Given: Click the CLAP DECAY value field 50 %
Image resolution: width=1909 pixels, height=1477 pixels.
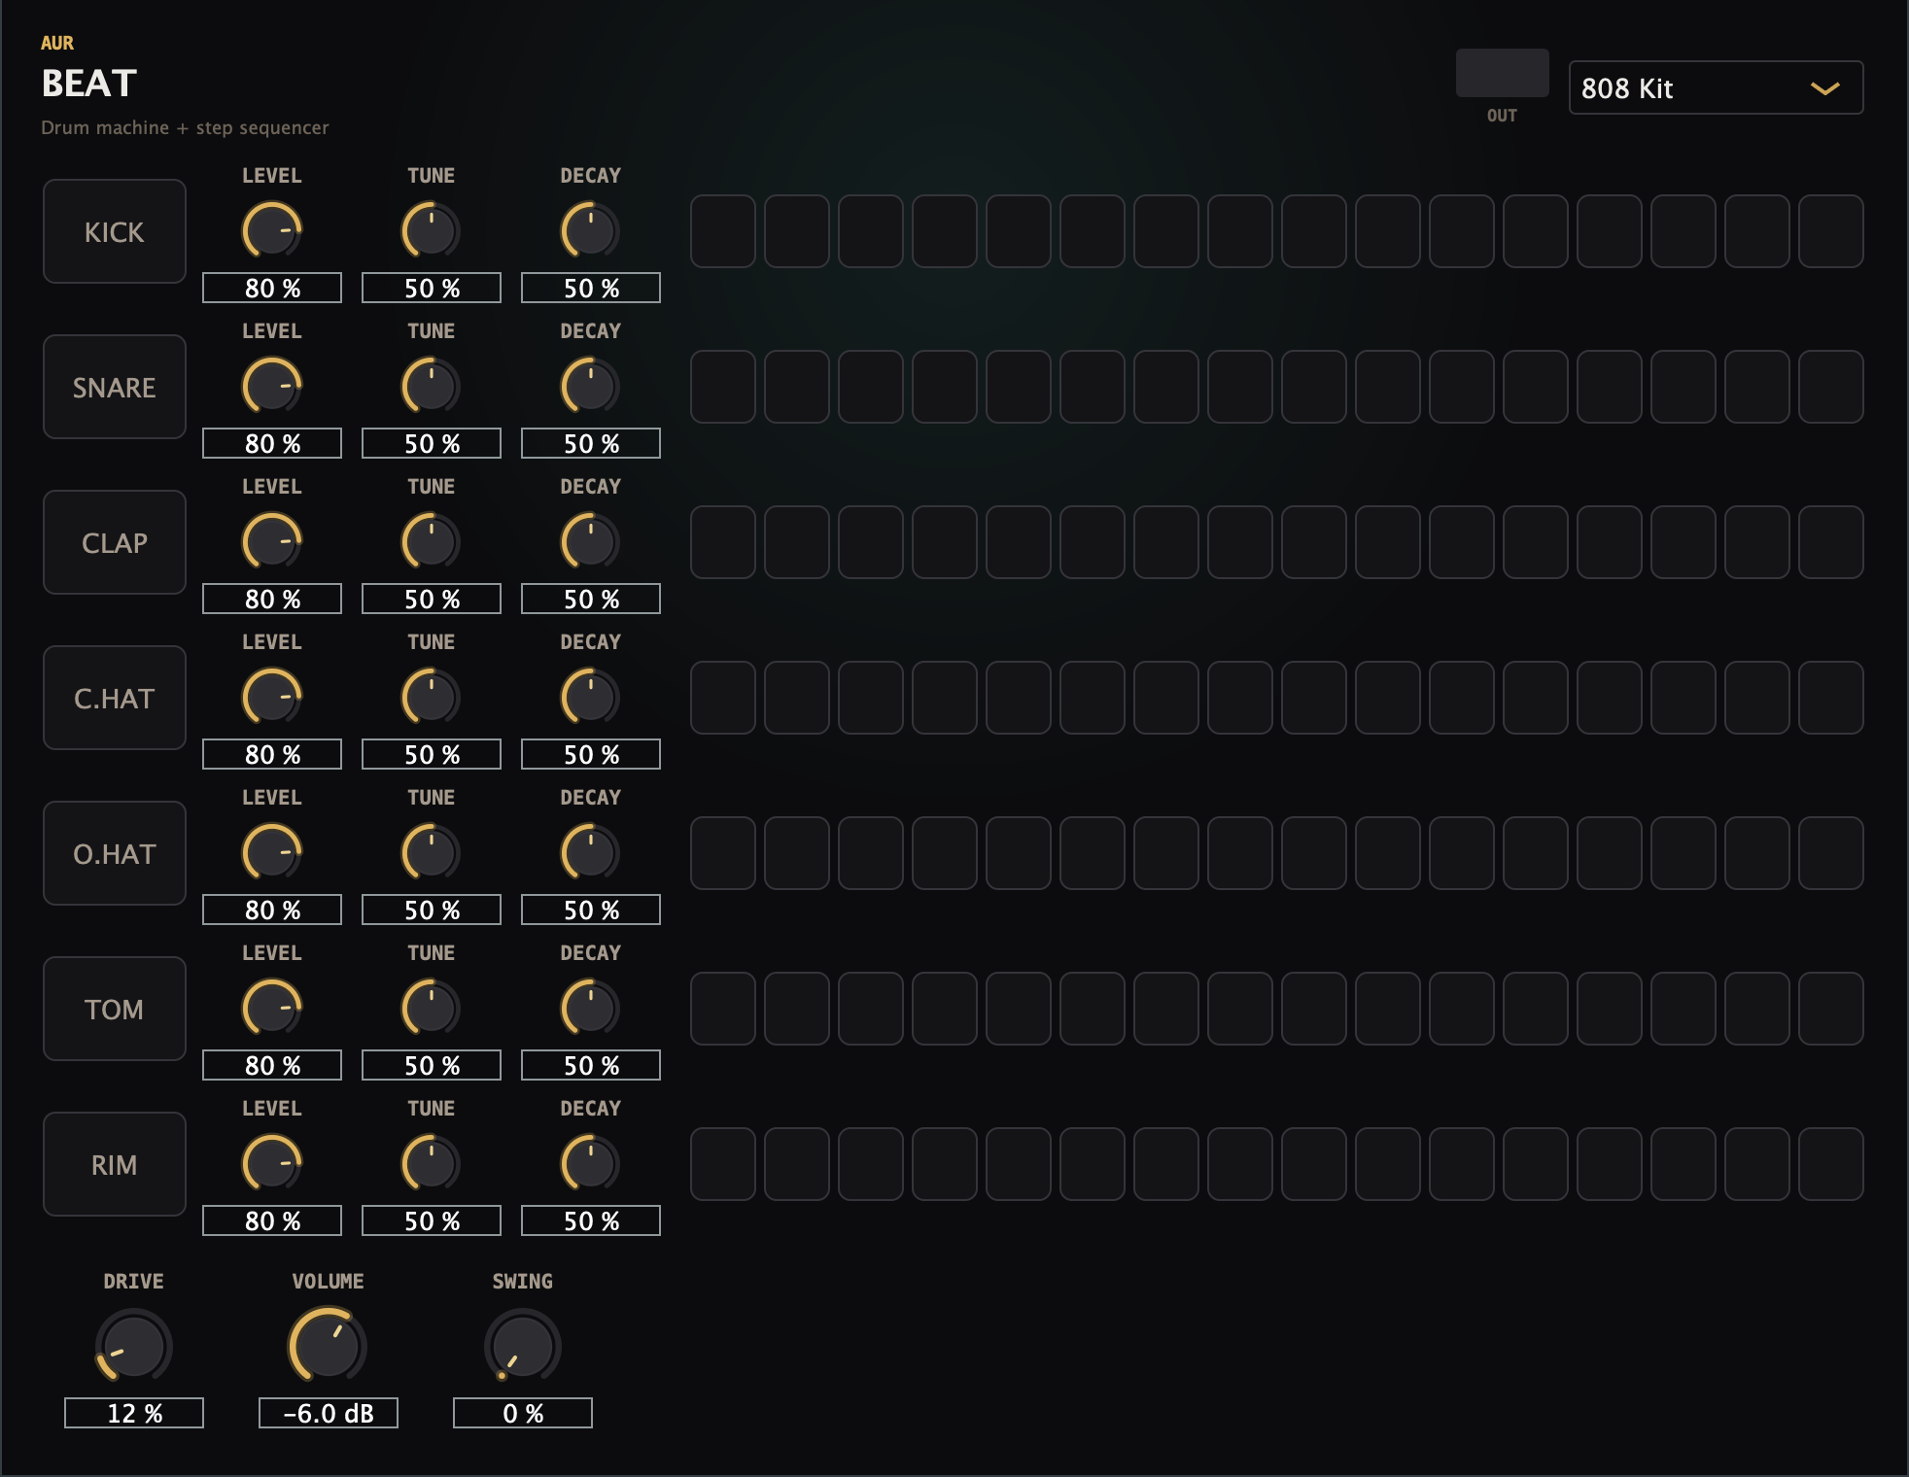Looking at the screenshot, I should click(x=591, y=599).
